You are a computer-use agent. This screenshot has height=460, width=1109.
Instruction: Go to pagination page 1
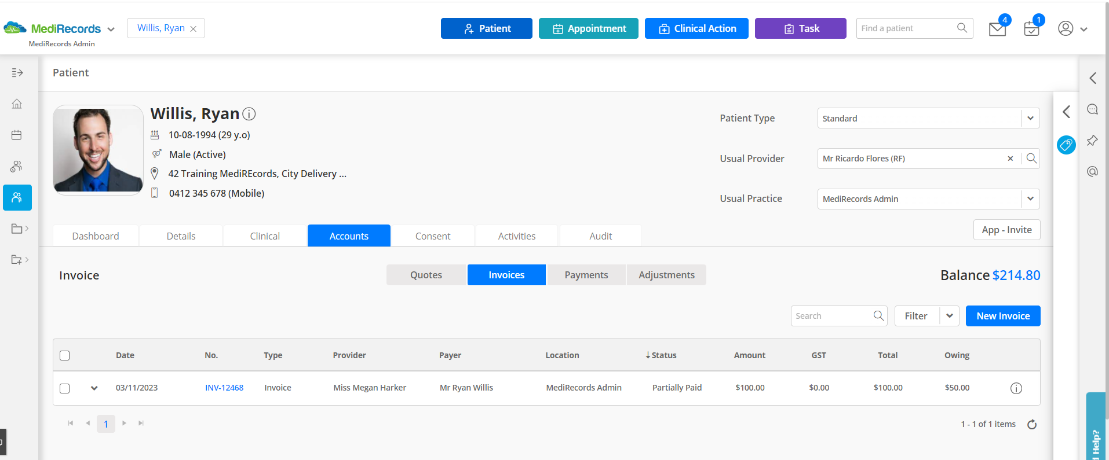(106, 424)
